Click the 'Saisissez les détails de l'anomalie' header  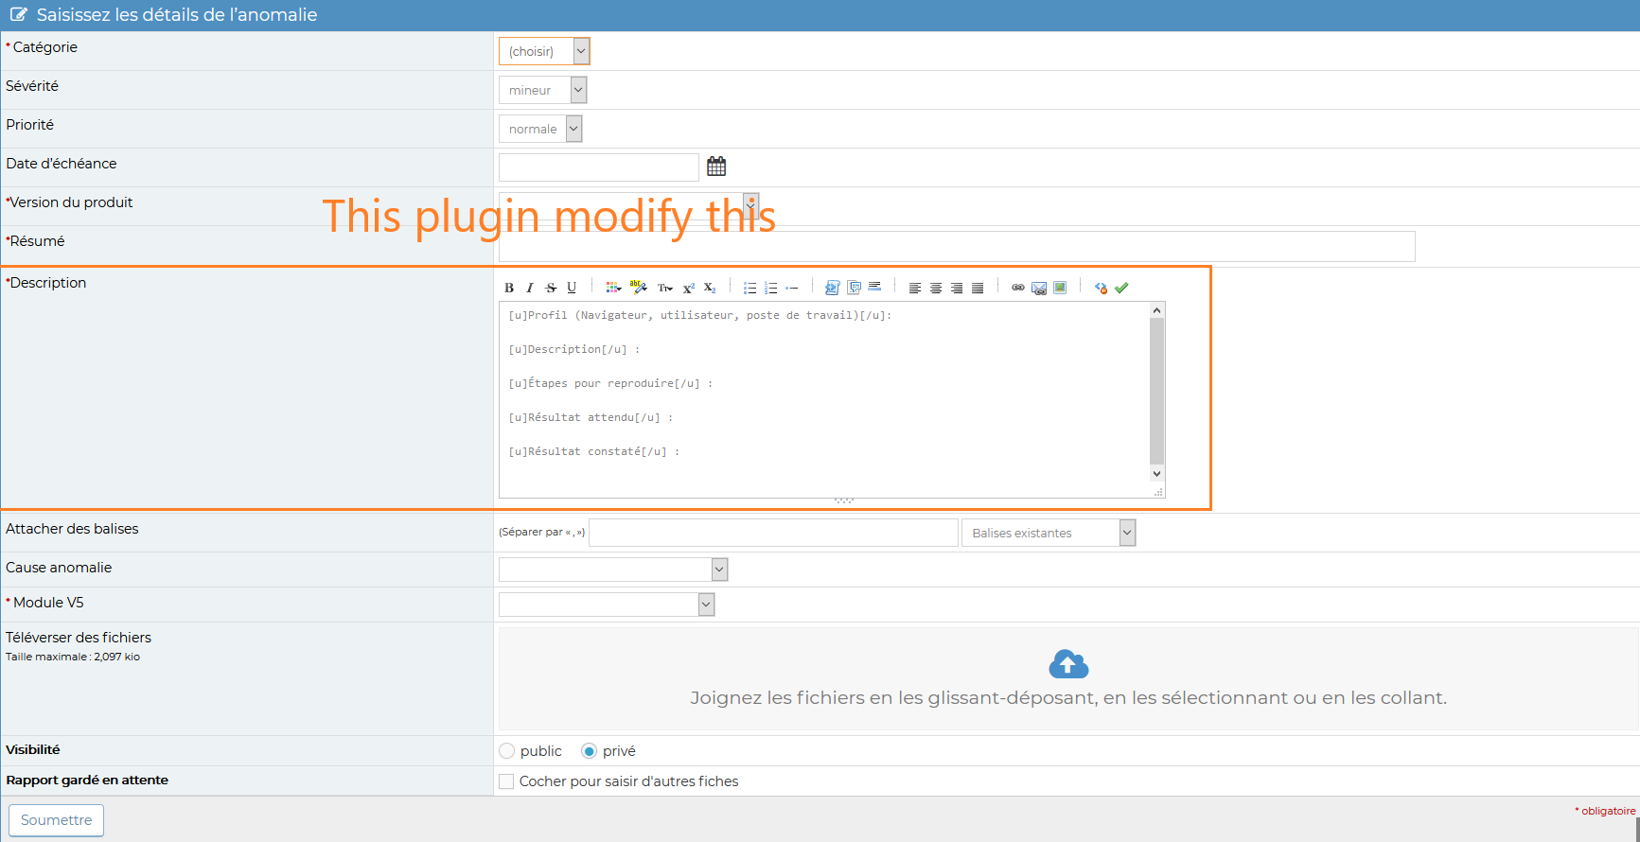coord(177,15)
